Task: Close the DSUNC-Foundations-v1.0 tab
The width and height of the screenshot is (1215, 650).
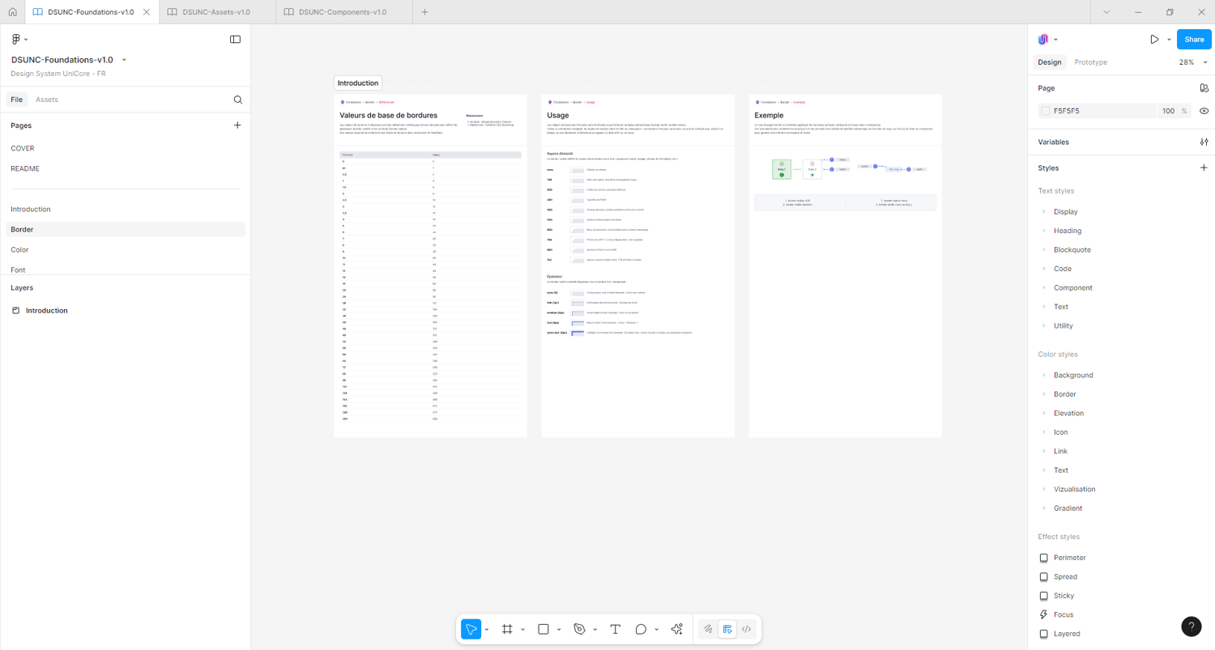Action: [146, 12]
